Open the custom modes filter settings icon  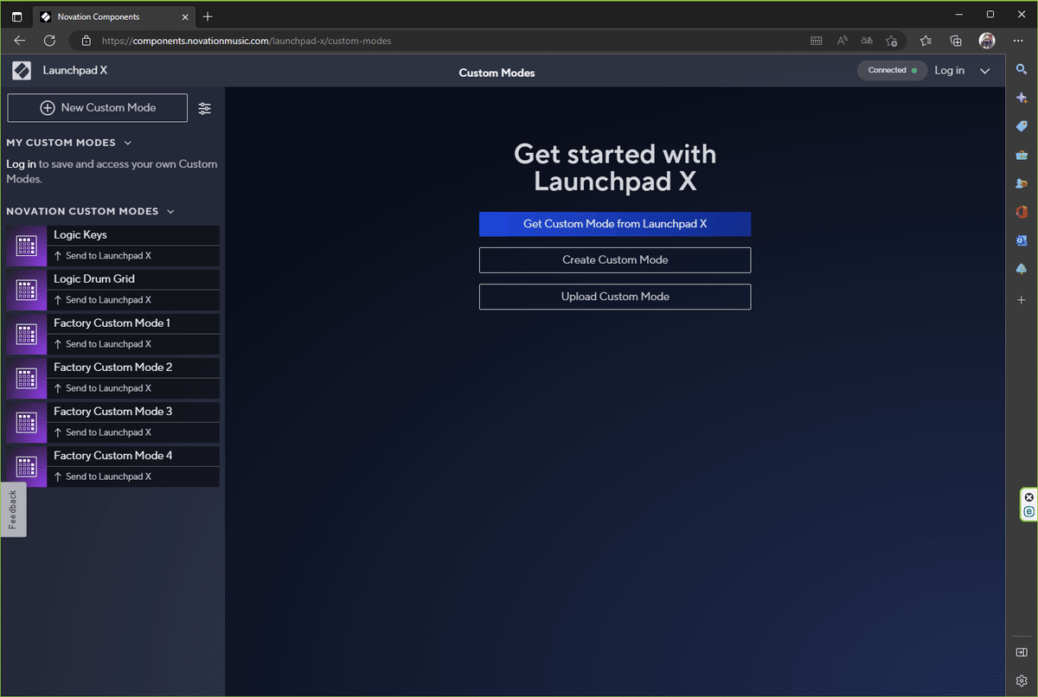[x=204, y=108]
